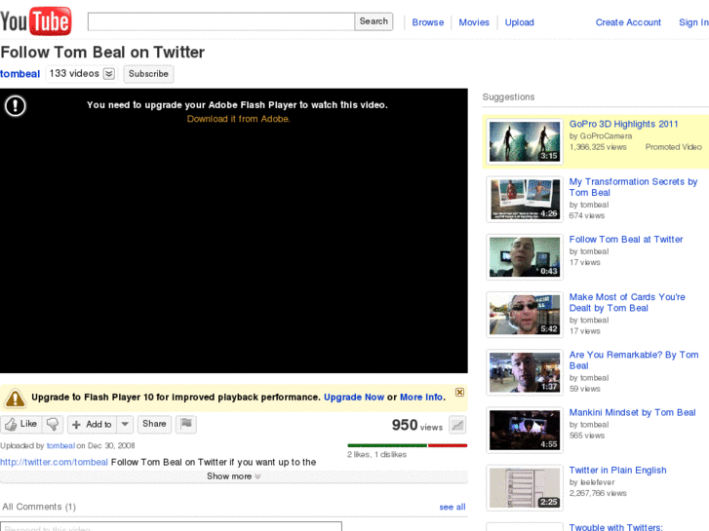
Task: Flag this video with the flag icon
Action: [186, 424]
